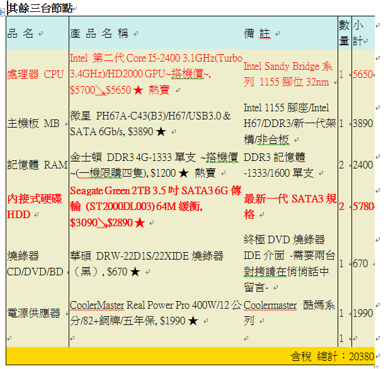This screenshot has width=388, height=369.
Task: Click quantity 1 in the power supply row
Action: (x=341, y=313)
